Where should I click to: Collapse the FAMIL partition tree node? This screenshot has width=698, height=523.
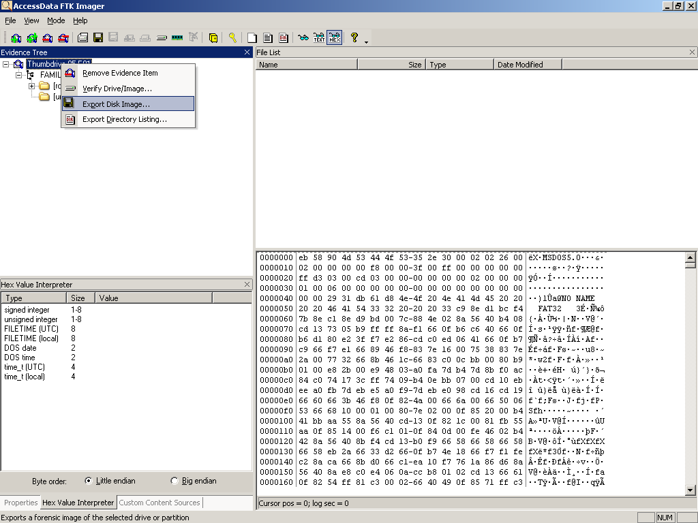(18, 75)
